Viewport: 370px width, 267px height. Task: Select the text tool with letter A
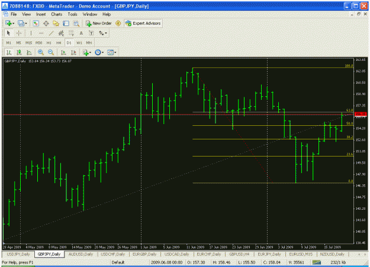[81, 33]
